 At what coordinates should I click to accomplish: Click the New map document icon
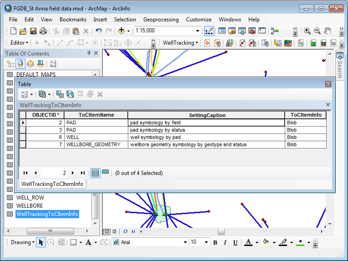click(13, 31)
